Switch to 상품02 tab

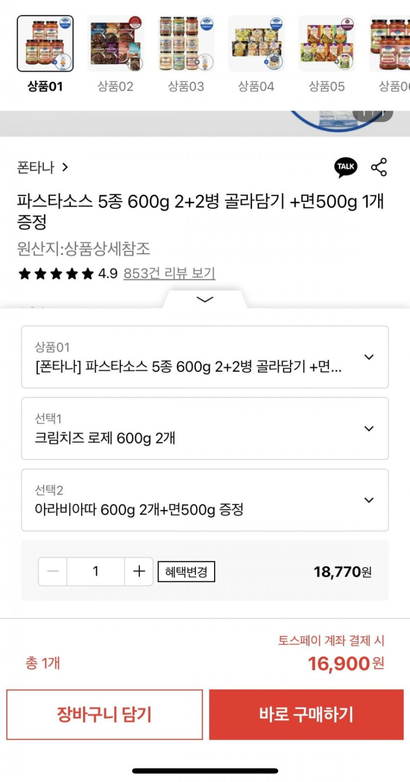pyautogui.click(x=115, y=44)
